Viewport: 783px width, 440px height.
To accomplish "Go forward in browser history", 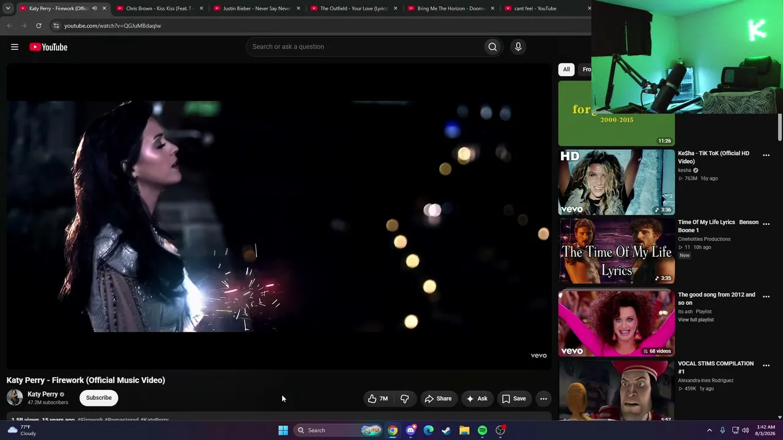I will (x=24, y=26).
